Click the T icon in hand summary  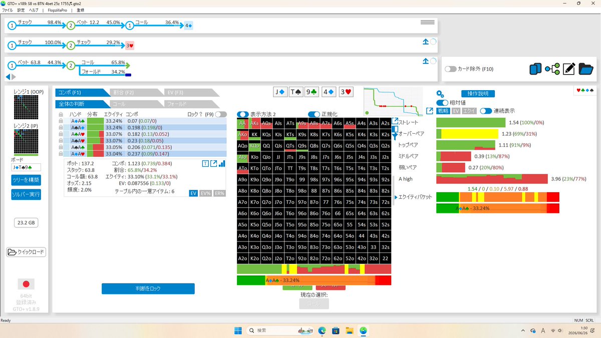tap(205, 163)
